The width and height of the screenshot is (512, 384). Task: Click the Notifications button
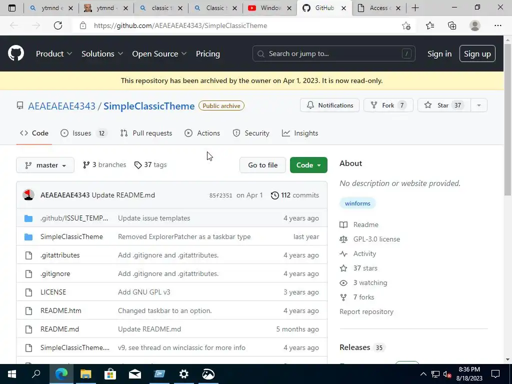330,105
